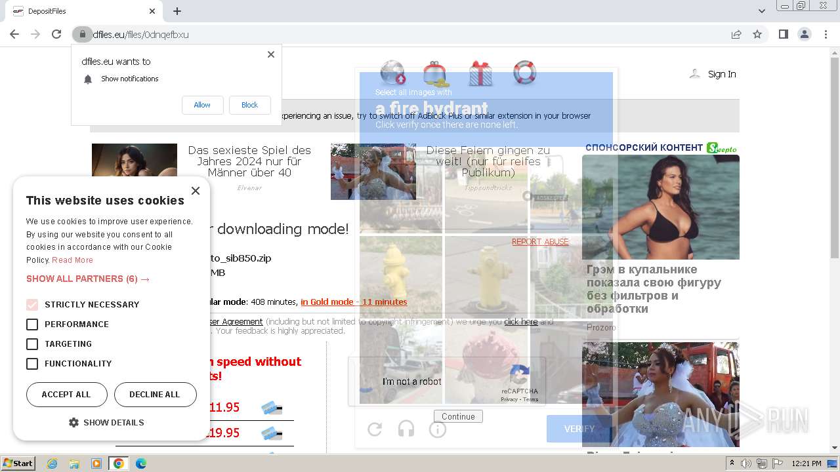Viewport: 840px width, 472px height.
Task: Share this page icon in address bar
Action: 736,34
